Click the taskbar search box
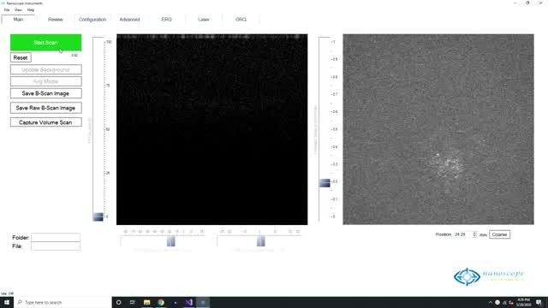The image size is (548, 308). tap(63, 302)
